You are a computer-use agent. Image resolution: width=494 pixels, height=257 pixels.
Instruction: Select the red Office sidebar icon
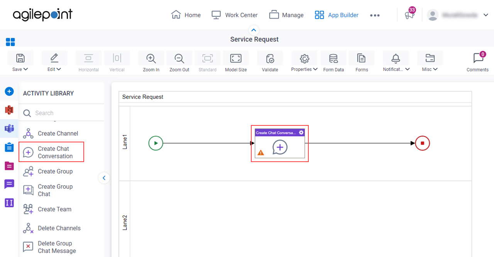(9, 110)
